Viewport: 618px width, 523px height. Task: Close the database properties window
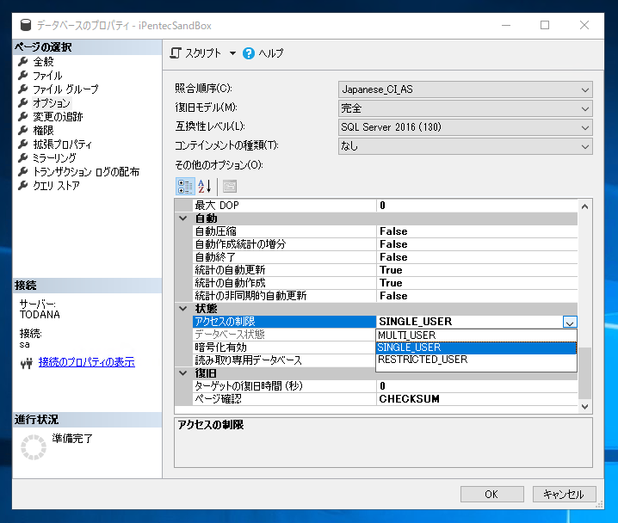584,25
